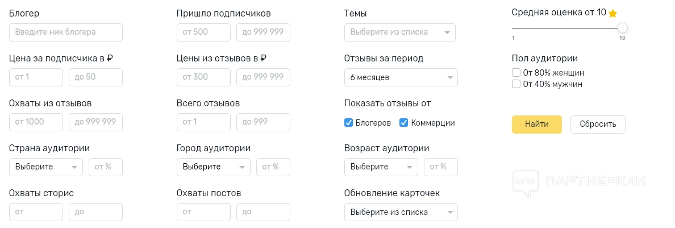The width and height of the screenshot is (675, 228).
Task: Click the Цена за подписчика 'до 50' field
Action: point(95,77)
